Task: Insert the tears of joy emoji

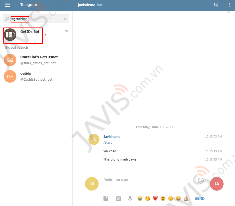Action: [x=140, y=199]
